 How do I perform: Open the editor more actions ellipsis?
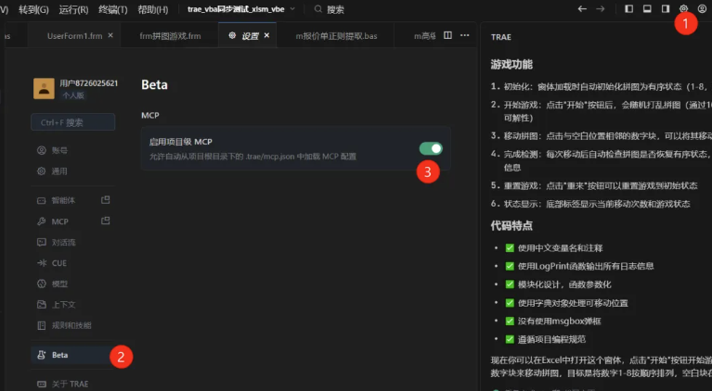click(464, 35)
